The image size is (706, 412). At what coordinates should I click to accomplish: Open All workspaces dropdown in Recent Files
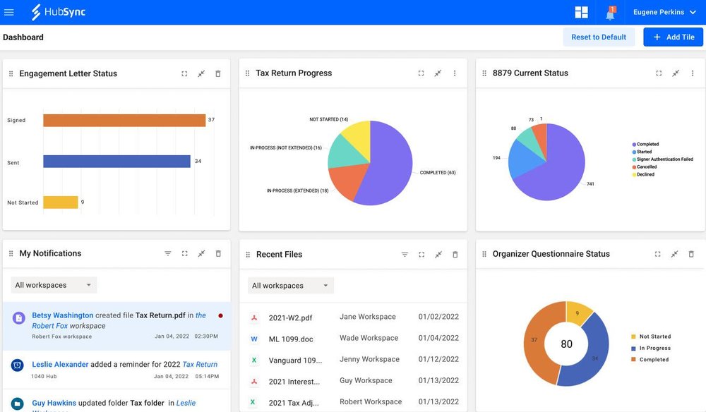pyautogui.click(x=291, y=286)
